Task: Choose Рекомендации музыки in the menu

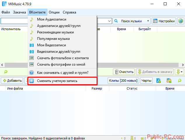Action: point(62,32)
